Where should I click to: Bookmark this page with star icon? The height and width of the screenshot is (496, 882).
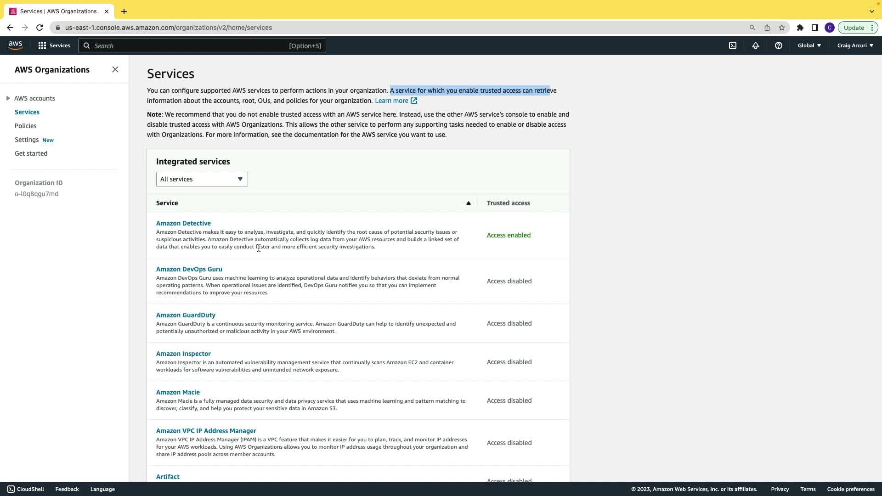(x=782, y=28)
